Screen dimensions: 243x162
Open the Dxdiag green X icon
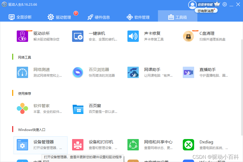pos(188,145)
